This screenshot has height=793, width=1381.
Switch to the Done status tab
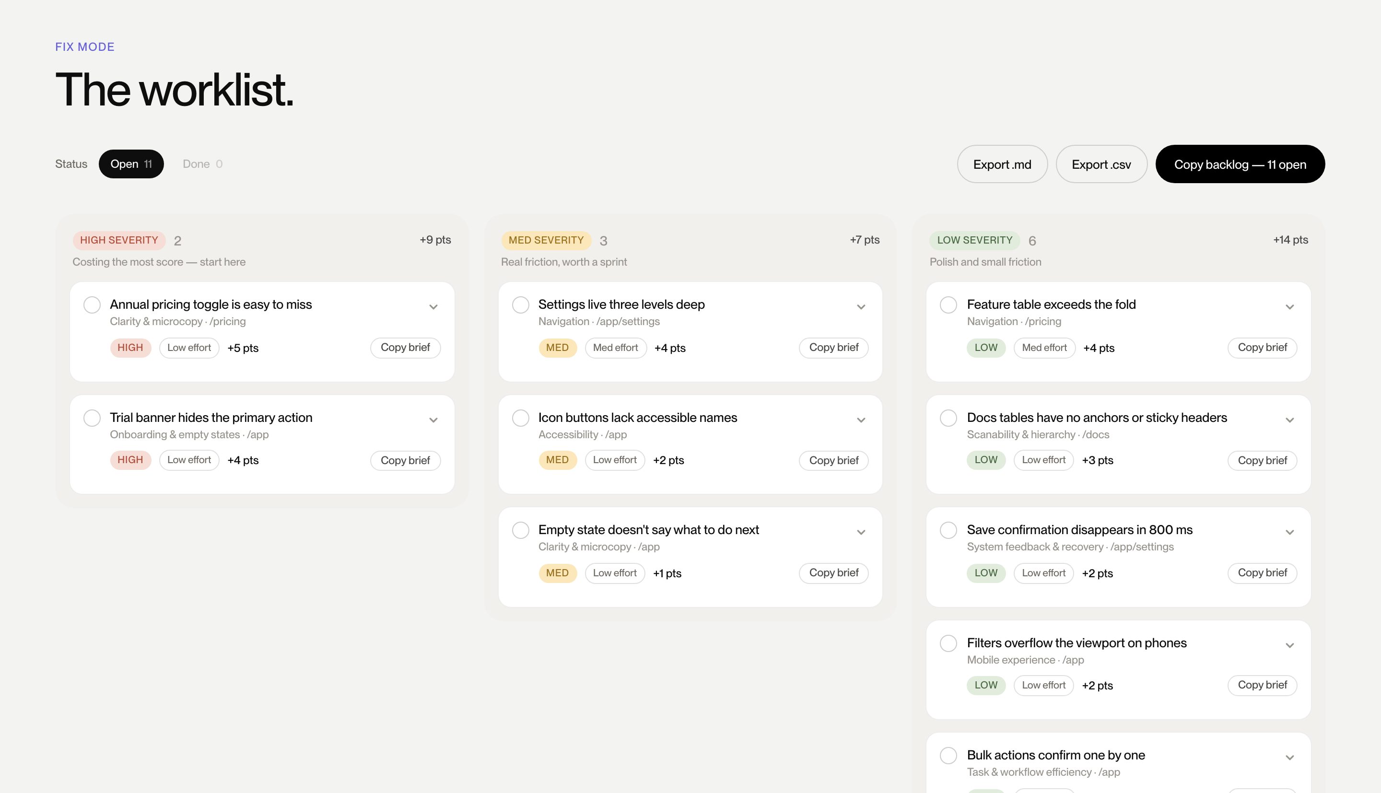tap(202, 164)
